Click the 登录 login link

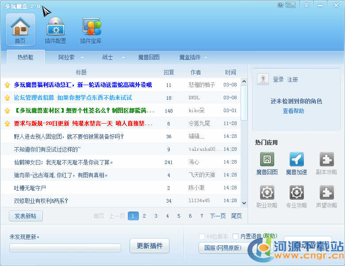(x=278, y=79)
